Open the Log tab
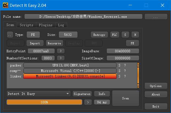Image resolution: width=171 pixels, height=113 pixels. click(61, 25)
